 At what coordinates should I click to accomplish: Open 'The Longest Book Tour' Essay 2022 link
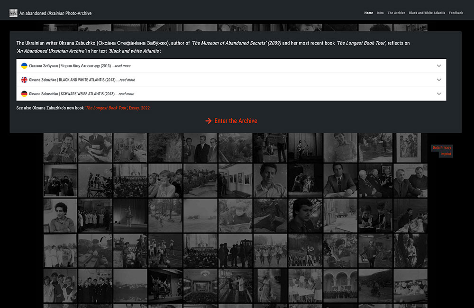coord(118,108)
